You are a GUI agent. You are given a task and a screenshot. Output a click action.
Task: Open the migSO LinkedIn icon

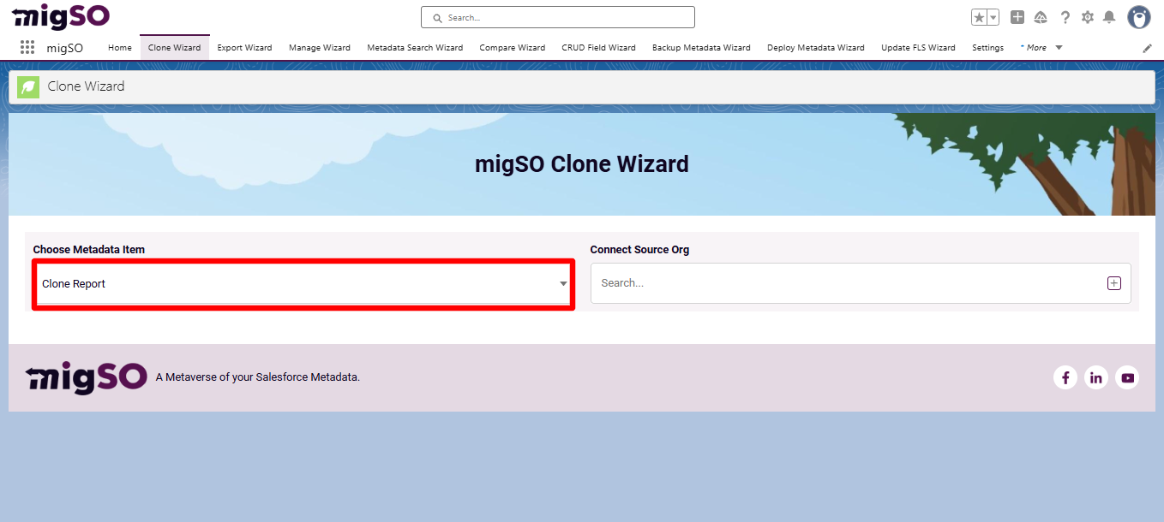tap(1096, 377)
